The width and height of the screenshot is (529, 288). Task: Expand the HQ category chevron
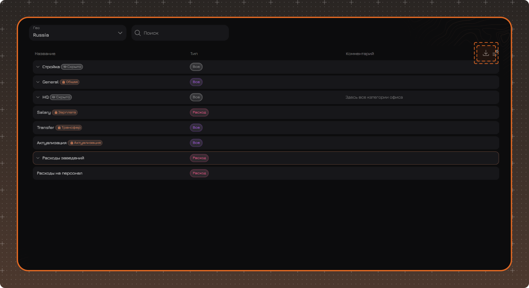pyautogui.click(x=38, y=97)
